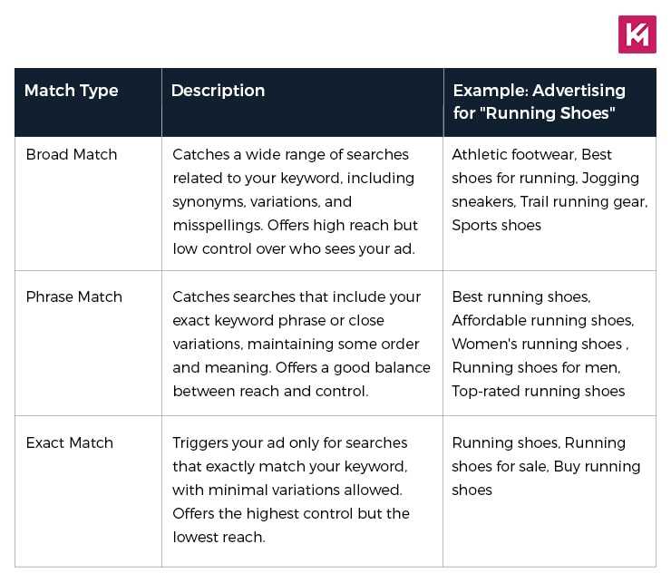Click the "Description" column header

click(x=218, y=91)
